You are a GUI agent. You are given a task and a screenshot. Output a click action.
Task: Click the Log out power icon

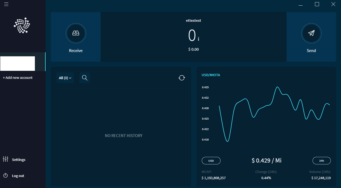(x=6, y=176)
